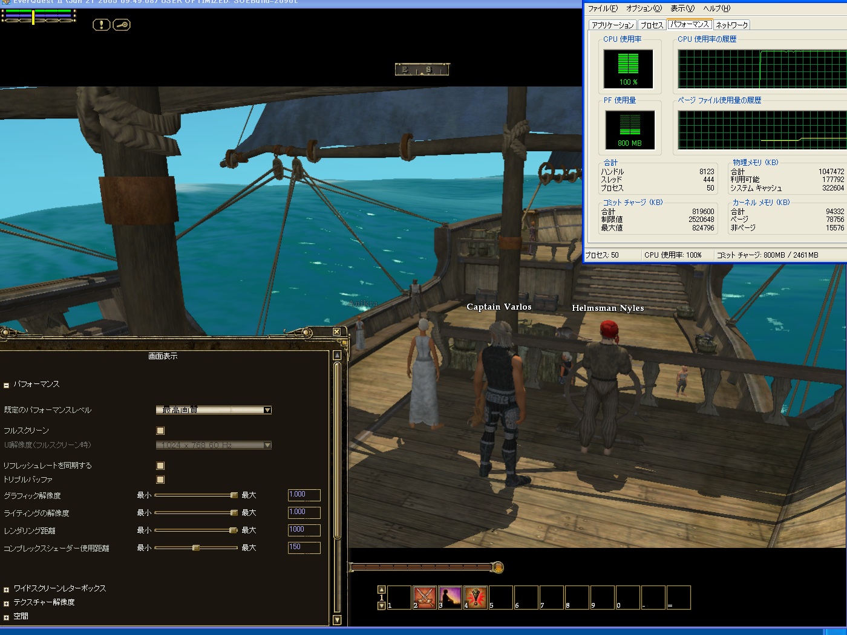Click the key icon beside the alert icon

click(122, 25)
